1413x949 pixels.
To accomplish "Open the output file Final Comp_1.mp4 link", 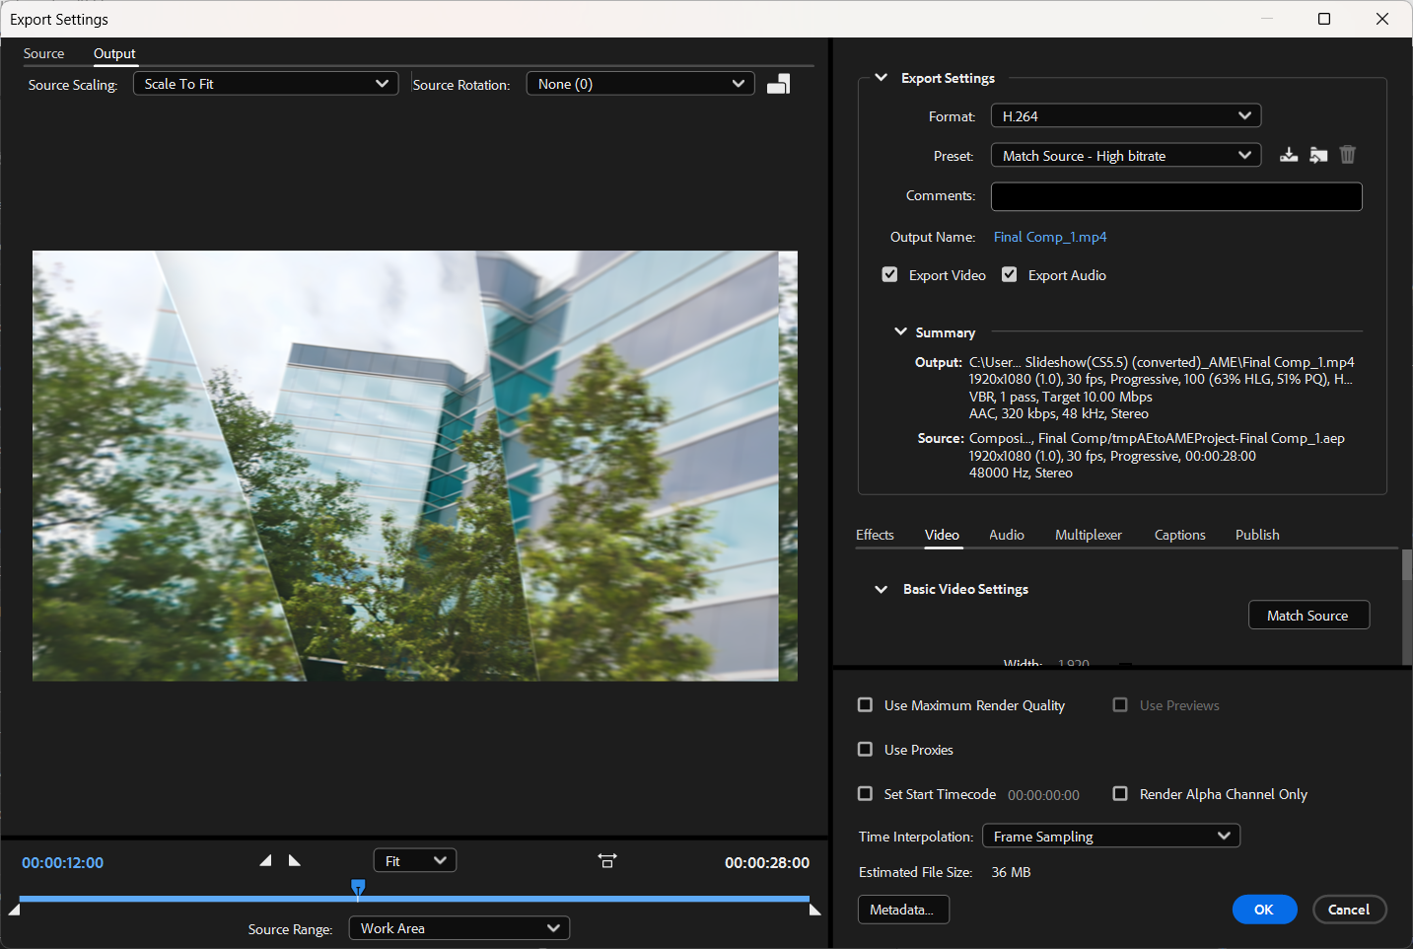I will point(1050,237).
